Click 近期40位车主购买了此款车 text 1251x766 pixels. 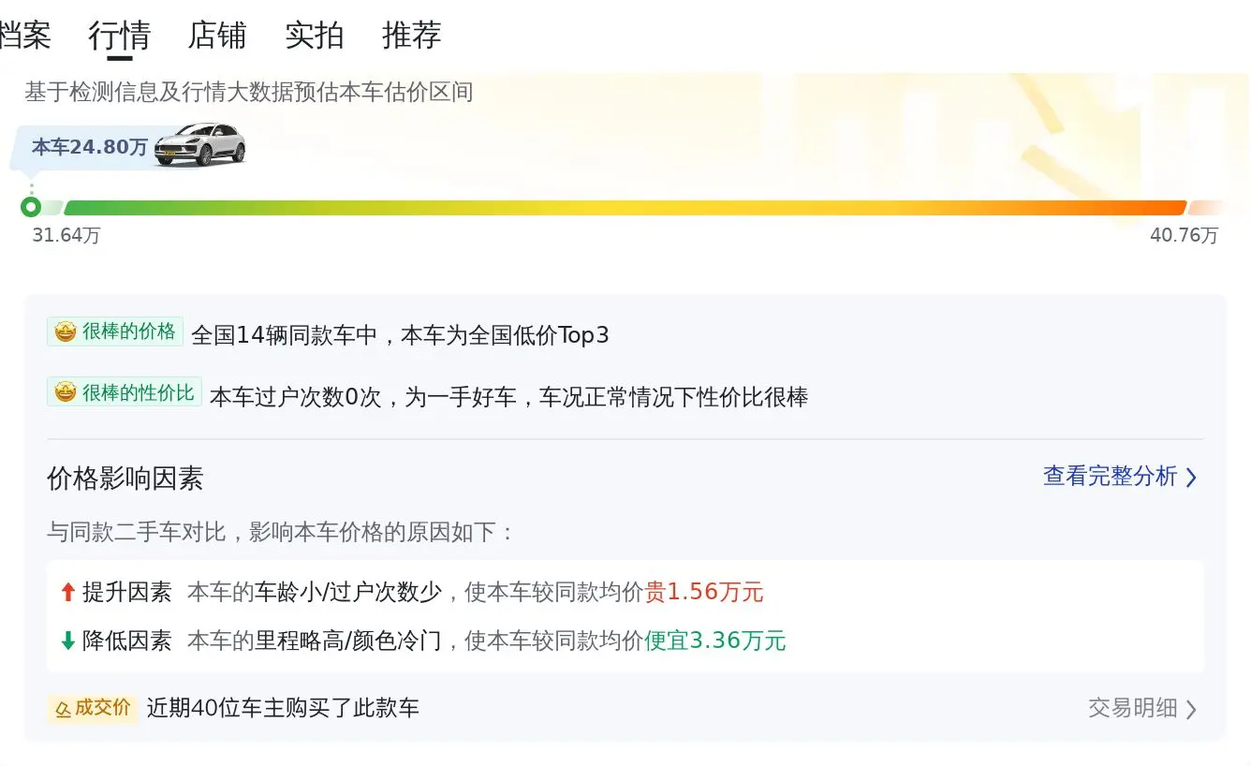283,708
